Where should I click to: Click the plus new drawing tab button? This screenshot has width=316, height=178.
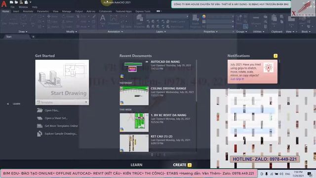click(33, 37)
